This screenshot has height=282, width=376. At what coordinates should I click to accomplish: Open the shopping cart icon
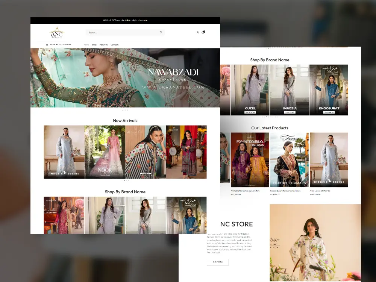203,32
